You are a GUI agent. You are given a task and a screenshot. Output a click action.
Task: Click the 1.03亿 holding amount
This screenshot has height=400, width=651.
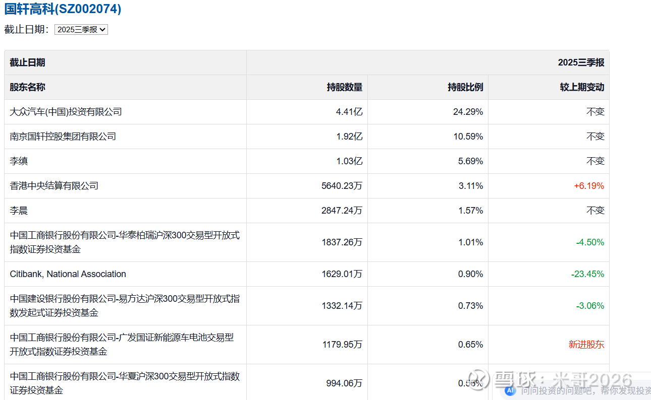pos(349,161)
